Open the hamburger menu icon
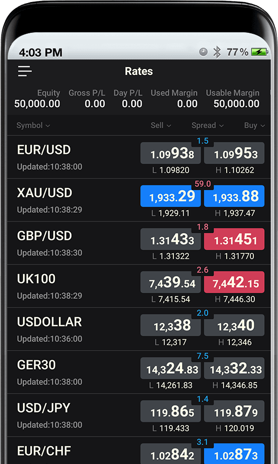 pyautogui.click(x=25, y=71)
